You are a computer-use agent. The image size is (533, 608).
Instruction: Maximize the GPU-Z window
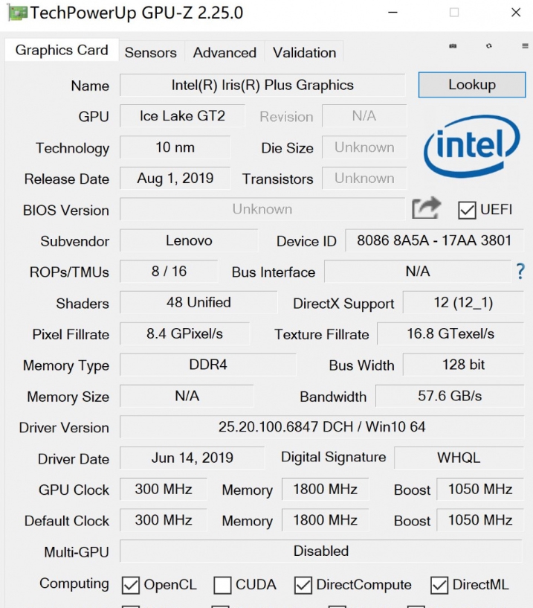coord(454,13)
